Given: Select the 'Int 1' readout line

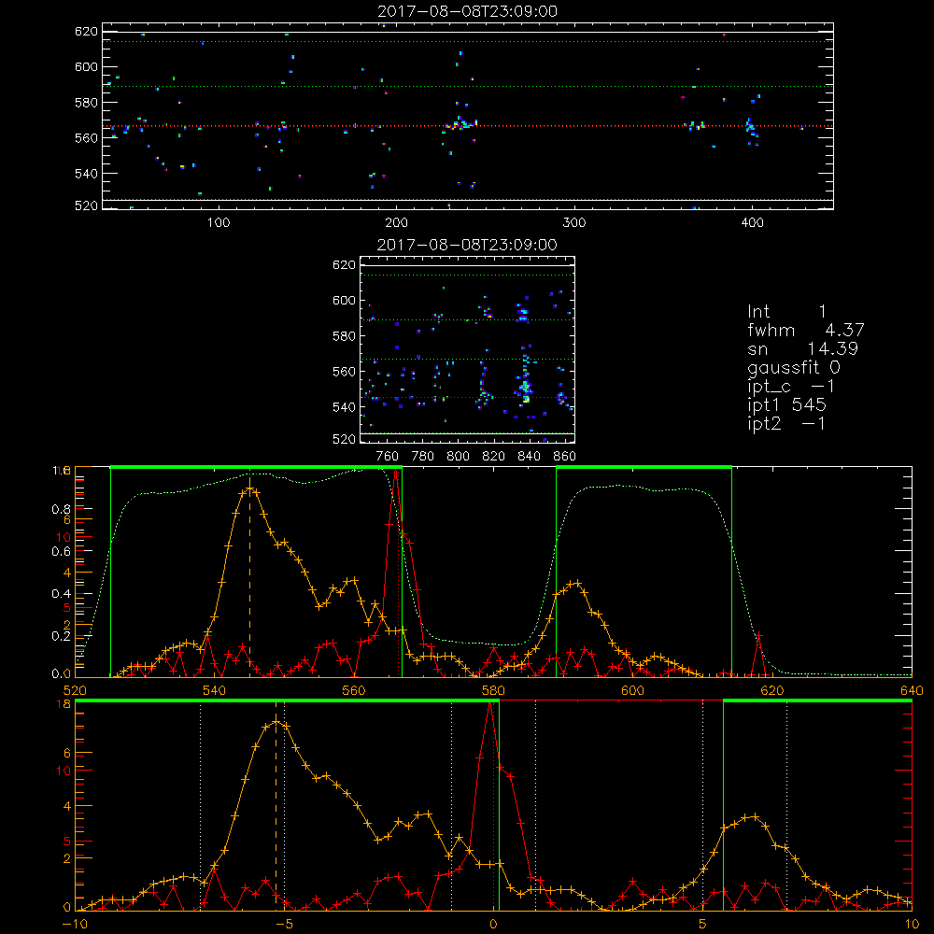Looking at the screenshot, I should click(x=786, y=312).
